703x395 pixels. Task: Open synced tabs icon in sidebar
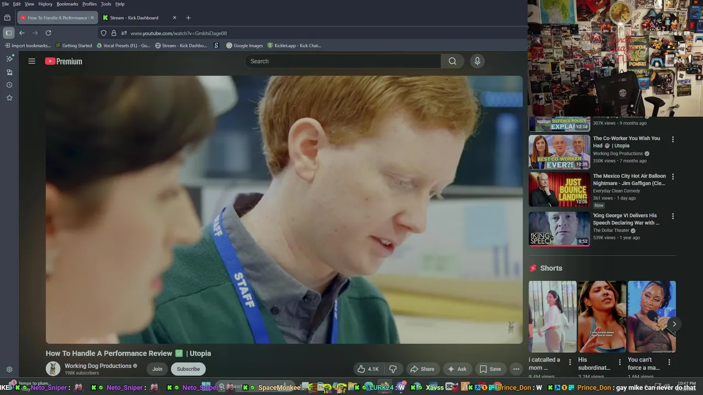(9, 72)
